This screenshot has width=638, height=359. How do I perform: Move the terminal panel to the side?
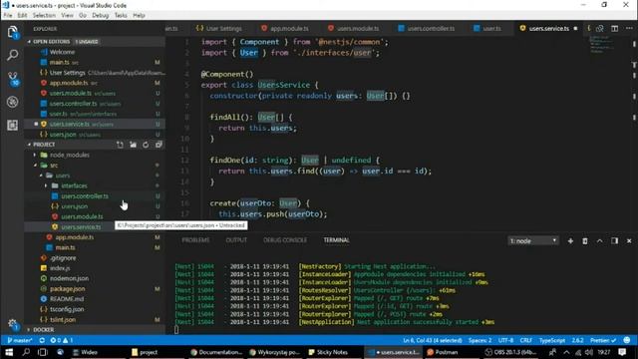tap(614, 241)
